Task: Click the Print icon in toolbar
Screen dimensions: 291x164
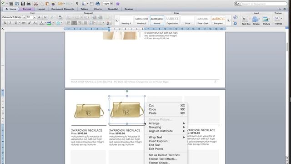Action: [29, 4]
